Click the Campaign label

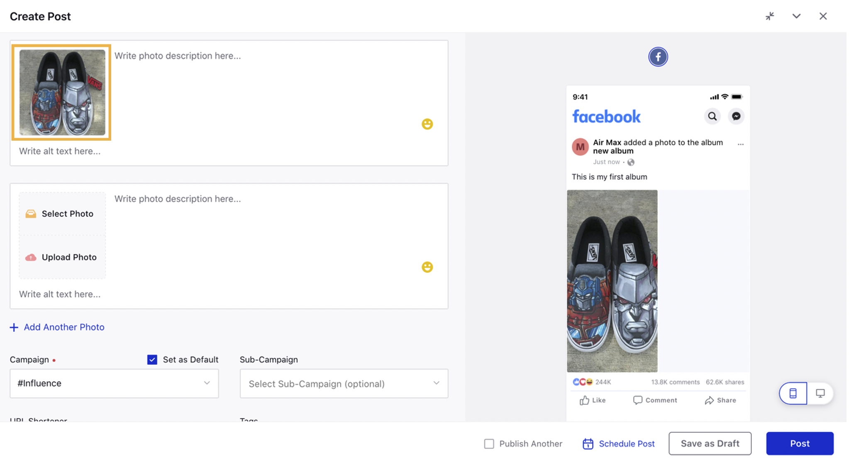click(29, 360)
